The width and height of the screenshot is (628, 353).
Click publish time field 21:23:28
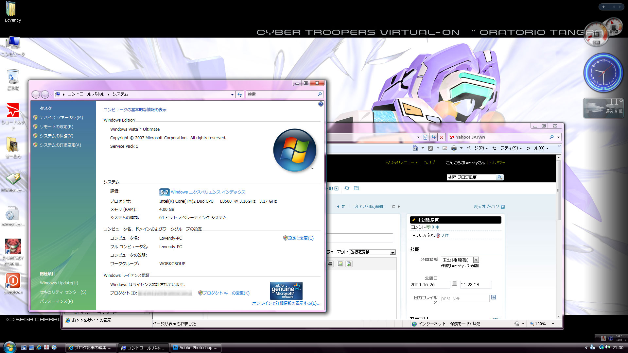pyautogui.click(x=476, y=285)
